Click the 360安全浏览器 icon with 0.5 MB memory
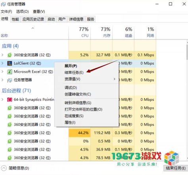This screenshot has height=175, width=188. [10, 141]
